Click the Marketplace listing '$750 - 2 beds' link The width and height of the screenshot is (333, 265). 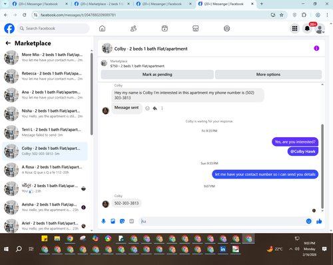[x=137, y=66]
